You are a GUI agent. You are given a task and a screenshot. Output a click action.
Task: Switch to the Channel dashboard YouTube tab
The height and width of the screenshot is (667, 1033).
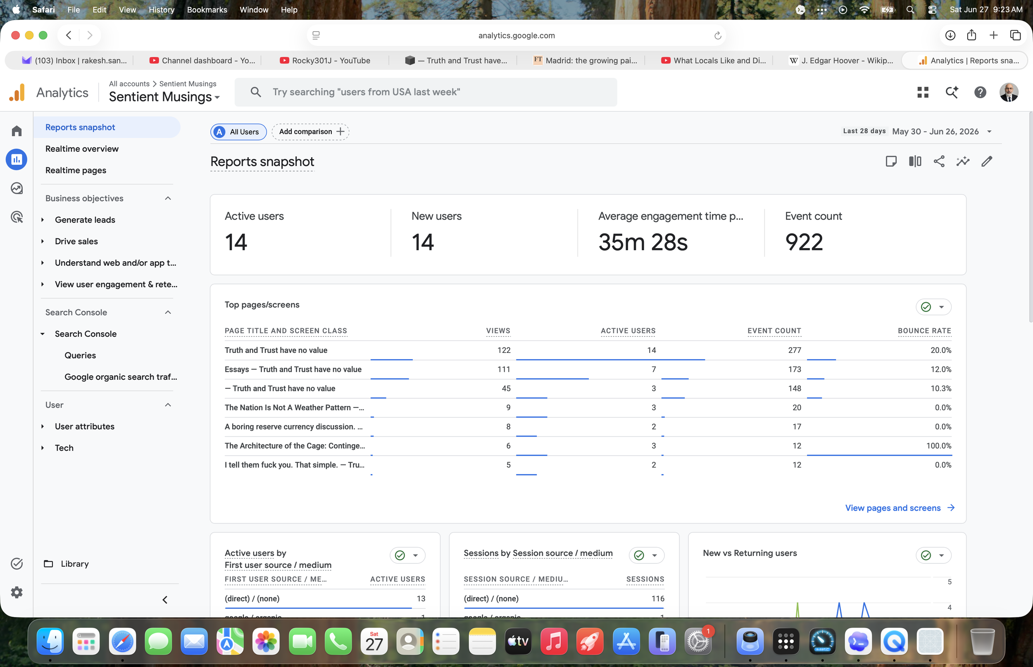click(202, 61)
